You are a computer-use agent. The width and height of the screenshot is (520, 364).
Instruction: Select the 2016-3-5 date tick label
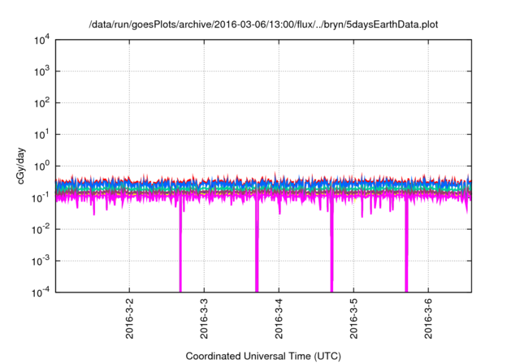click(x=353, y=321)
